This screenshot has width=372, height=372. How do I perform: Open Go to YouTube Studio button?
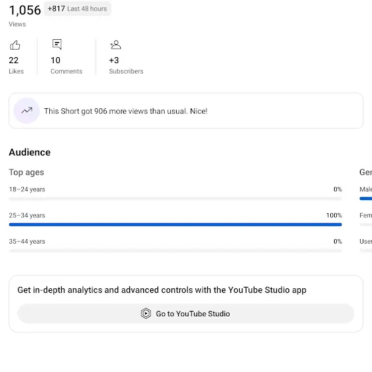click(186, 314)
